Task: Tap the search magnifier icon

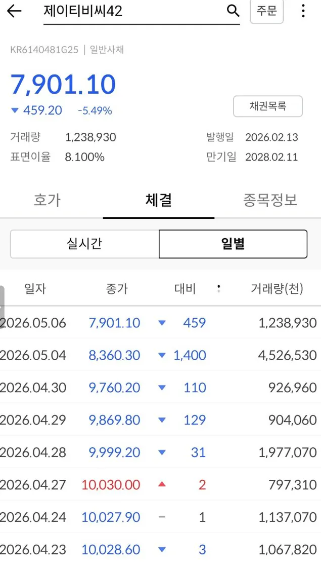Action: point(233,11)
